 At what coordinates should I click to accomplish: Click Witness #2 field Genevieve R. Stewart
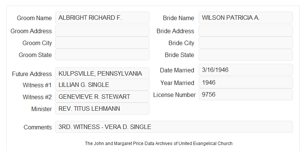(102, 97)
